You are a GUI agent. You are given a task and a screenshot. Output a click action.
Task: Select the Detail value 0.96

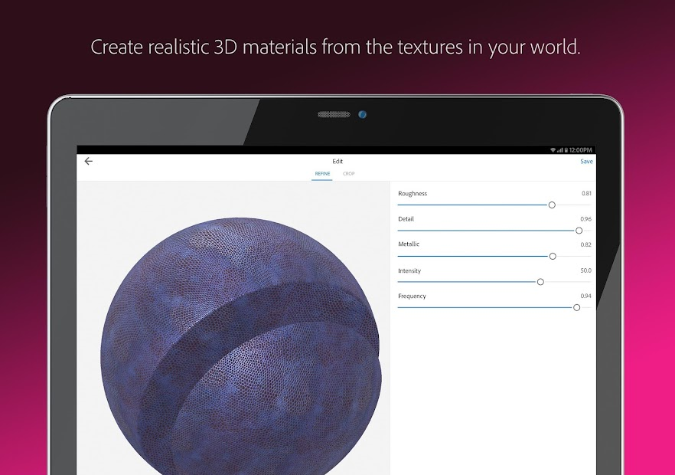(585, 218)
